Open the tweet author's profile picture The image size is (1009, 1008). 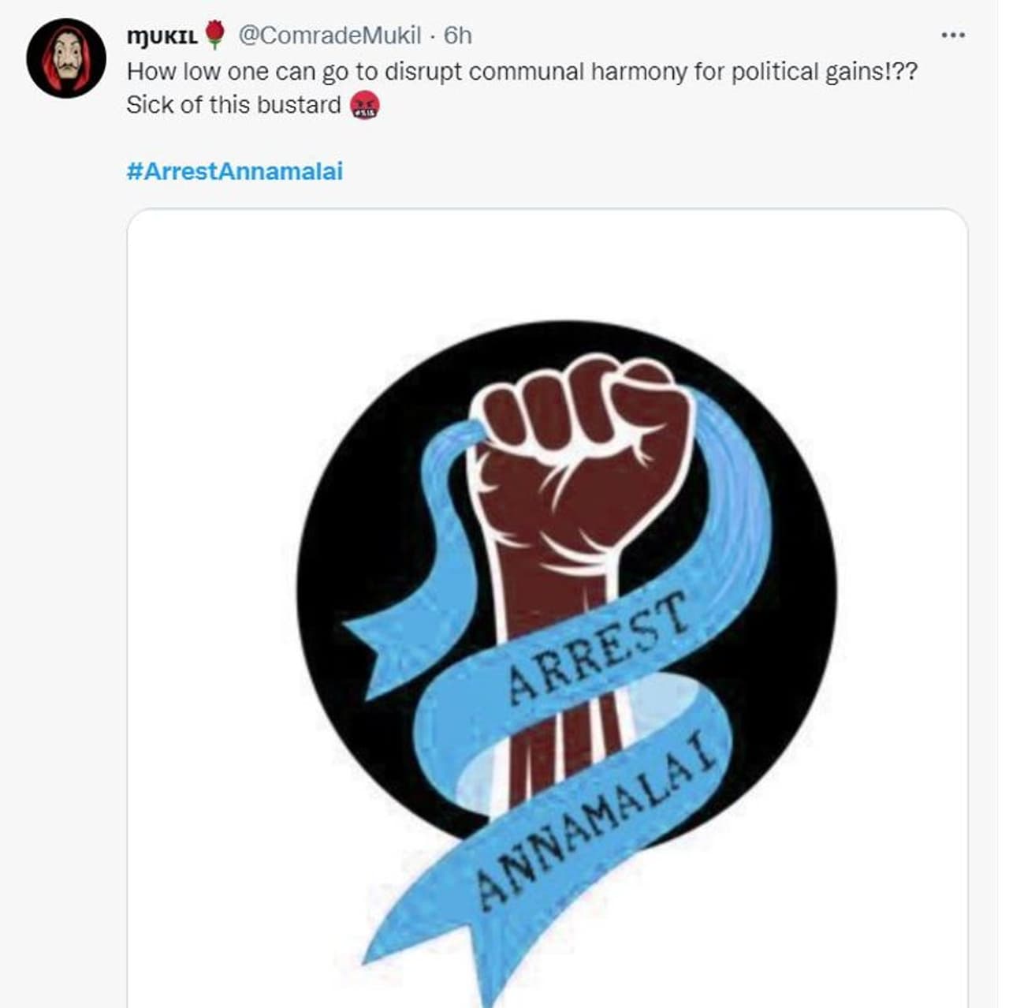[66, 58]
